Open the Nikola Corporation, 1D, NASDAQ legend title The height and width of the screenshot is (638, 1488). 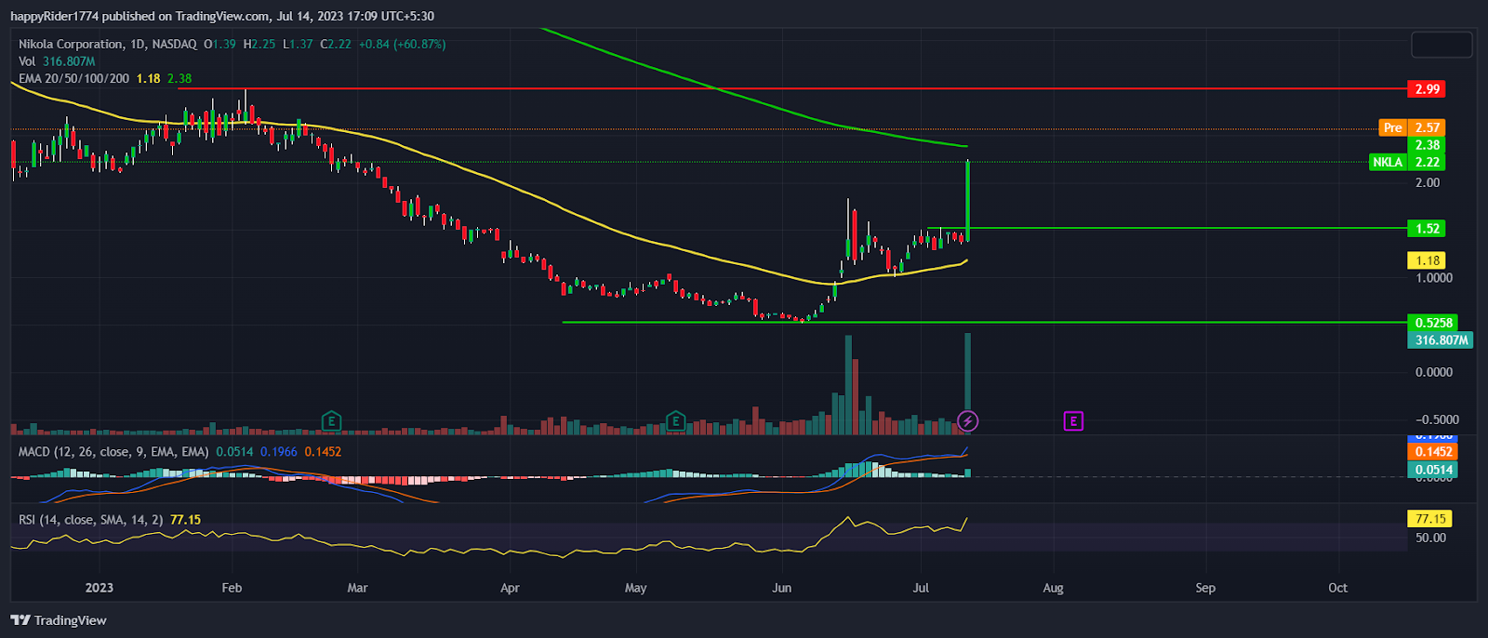pos(107,45)
